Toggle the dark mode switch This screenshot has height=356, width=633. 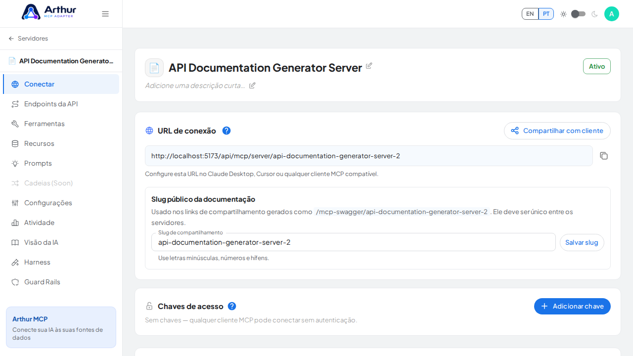tap(578, 14)
